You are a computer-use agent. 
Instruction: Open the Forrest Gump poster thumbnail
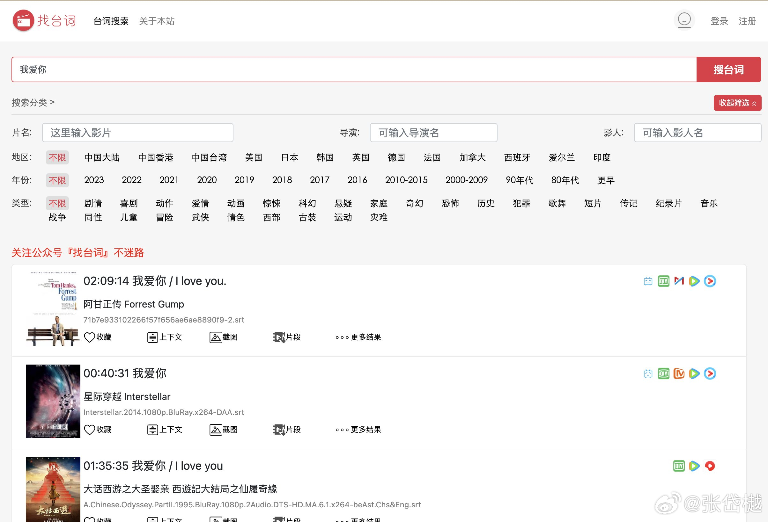[x=53, y=309]
